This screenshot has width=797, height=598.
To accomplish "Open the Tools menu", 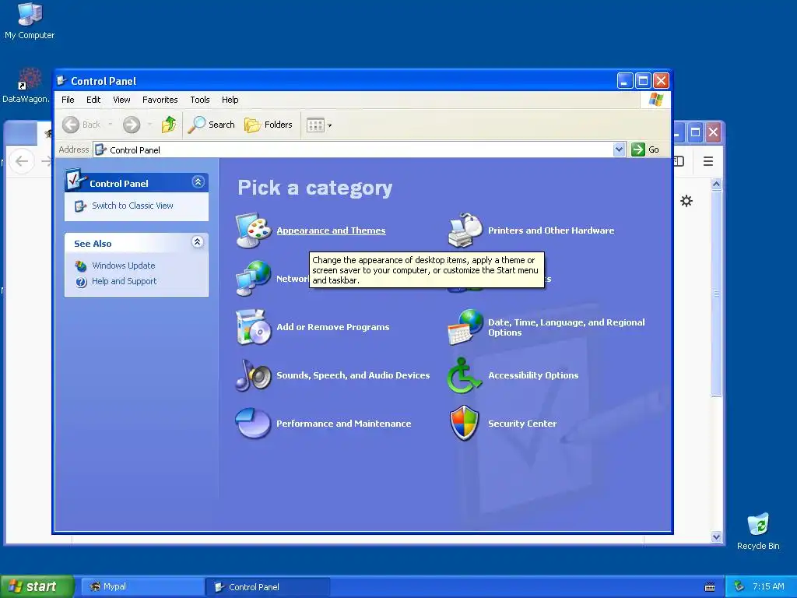I will click(200, 100).
